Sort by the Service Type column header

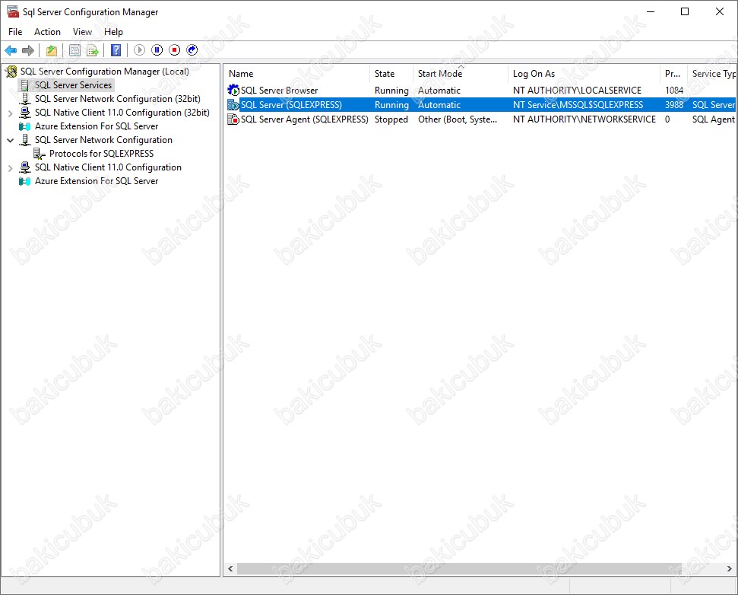point(711,74)
